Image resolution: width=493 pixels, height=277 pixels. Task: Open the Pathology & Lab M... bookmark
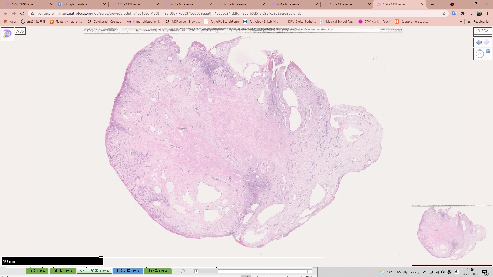pos(260,22)
